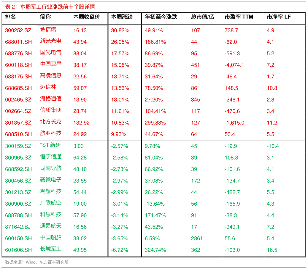
Task: Select stock name 赛微电子
Action: pos(51,180)
